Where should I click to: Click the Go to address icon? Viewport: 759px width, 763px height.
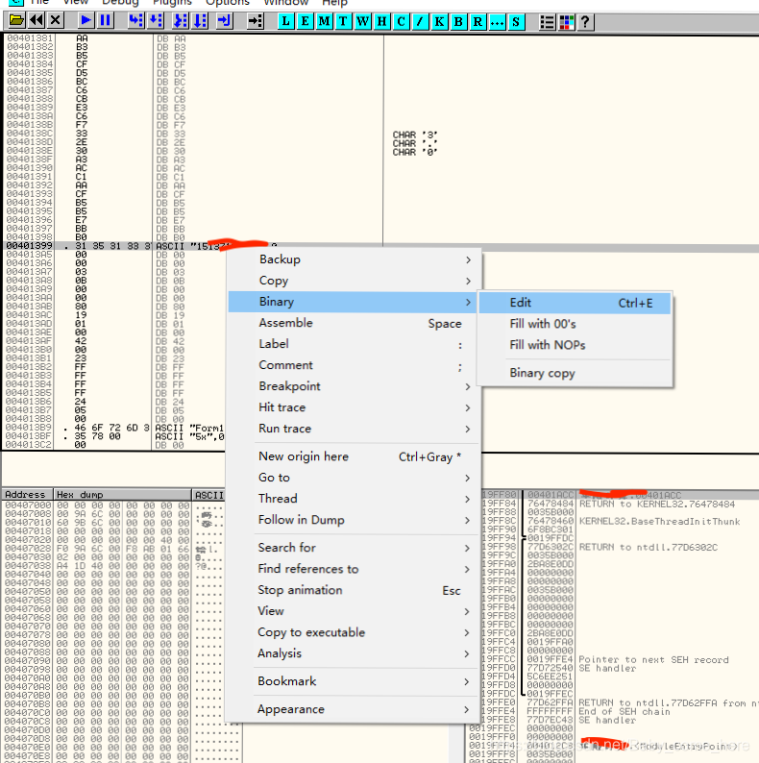[x=255, y=20]
